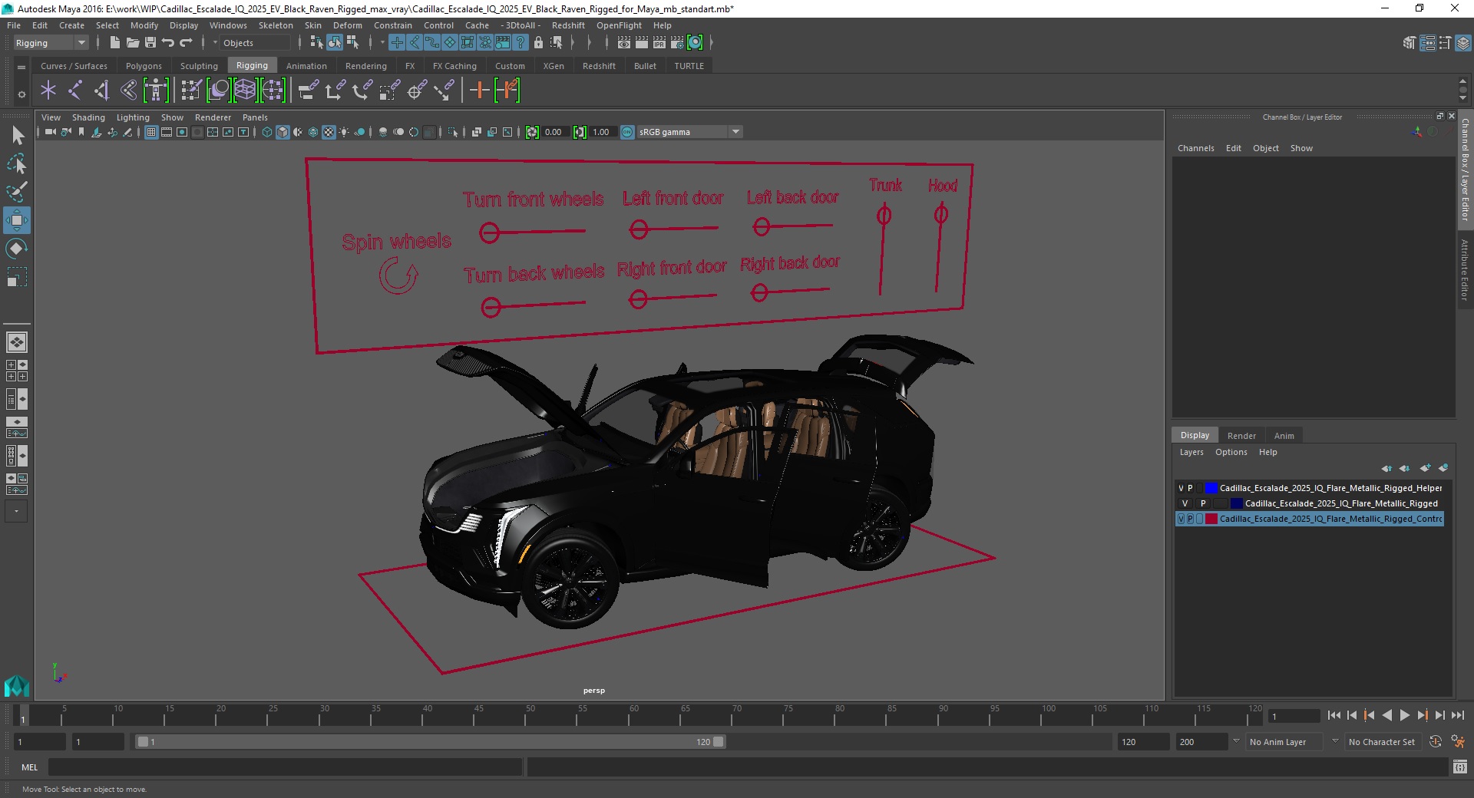The height and width of the screenshot is (798, 1474).
Task: Choose the Lasso select tool
Action: point(17,164)
